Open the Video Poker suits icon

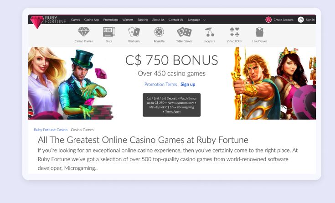(234, 32)
